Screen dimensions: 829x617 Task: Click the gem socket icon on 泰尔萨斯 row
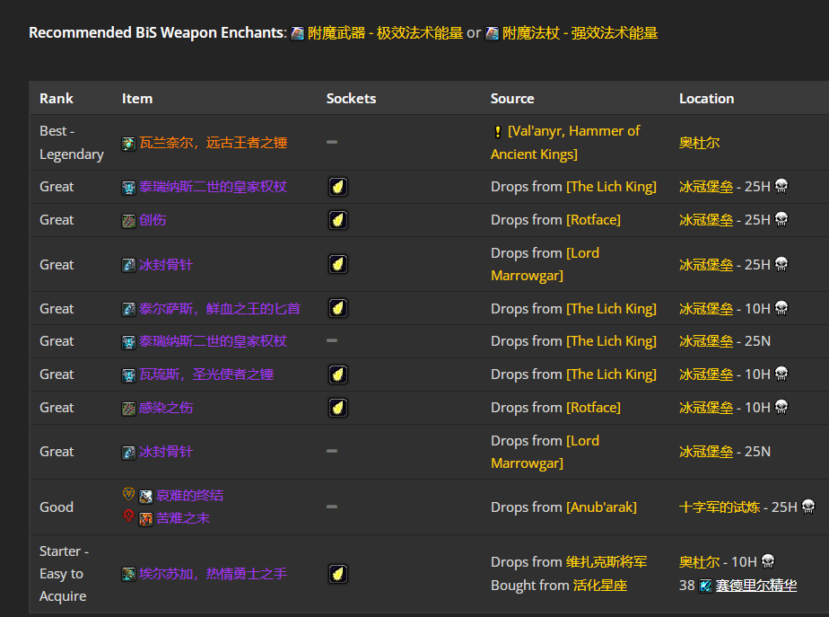[x=338, y=307]
